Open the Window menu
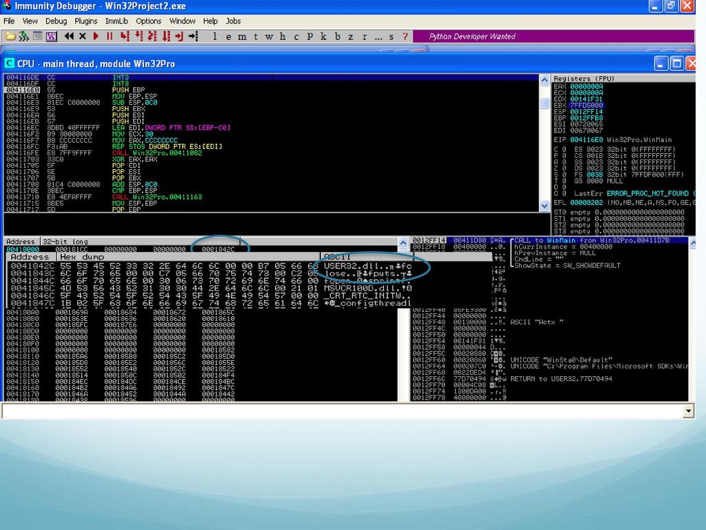The width and height of the screenshot is (706, 530). tap(182, 21)
